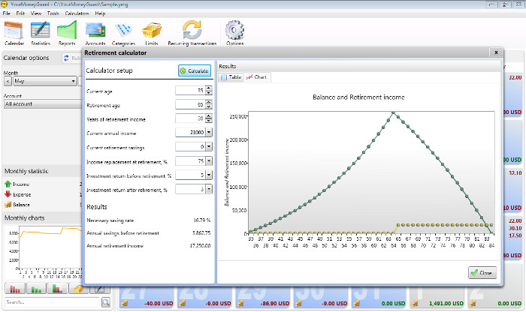Image resolution: width=526 pixels, height=312 pixels.
Task: Open Accounts from the toolbar
Action: [95, 33]
